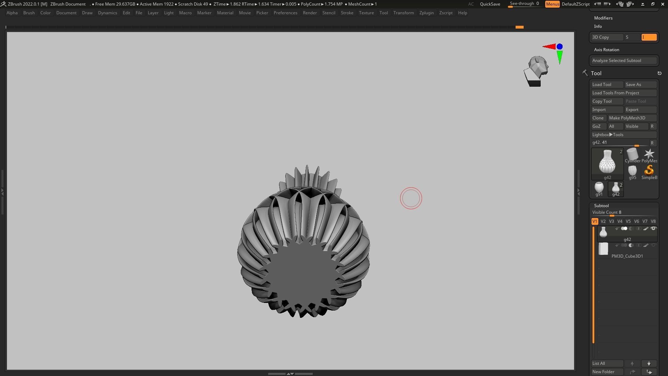Select the PM3D_Cube3D1 subtool thumbnail

coord(603,249)
